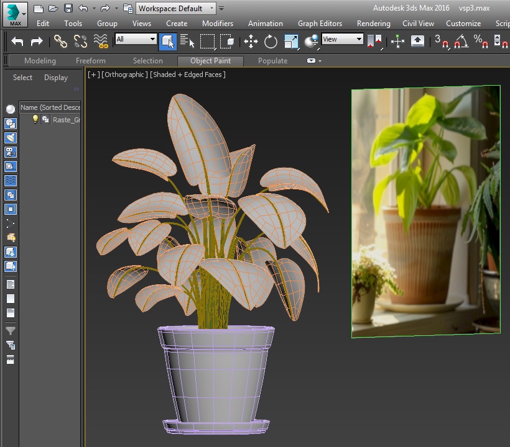Click the Shaded + Edged Faces viewport label
Screen dimensions: 510x447
[188, 74]
